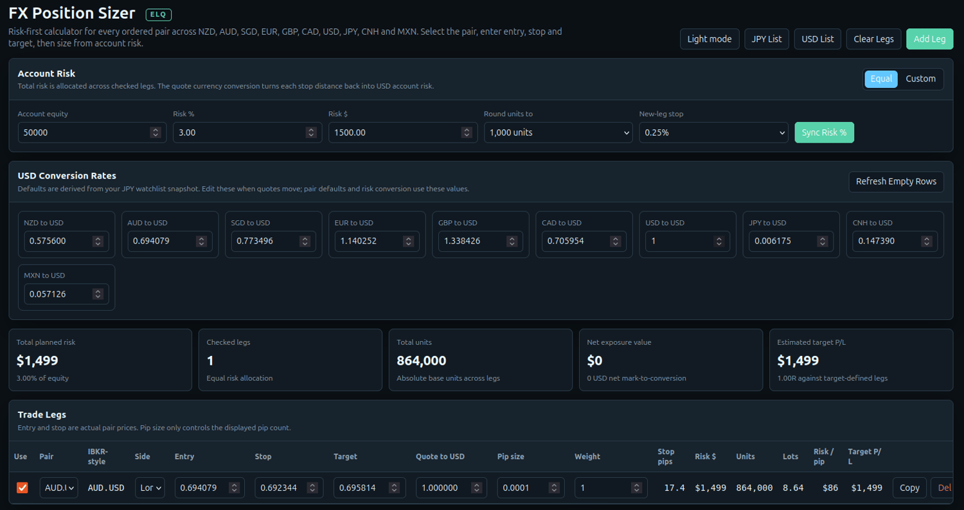Viewport: 964px width, 510px height.
Task: Open the JPY List preset
Action: (x=767, y=39)
